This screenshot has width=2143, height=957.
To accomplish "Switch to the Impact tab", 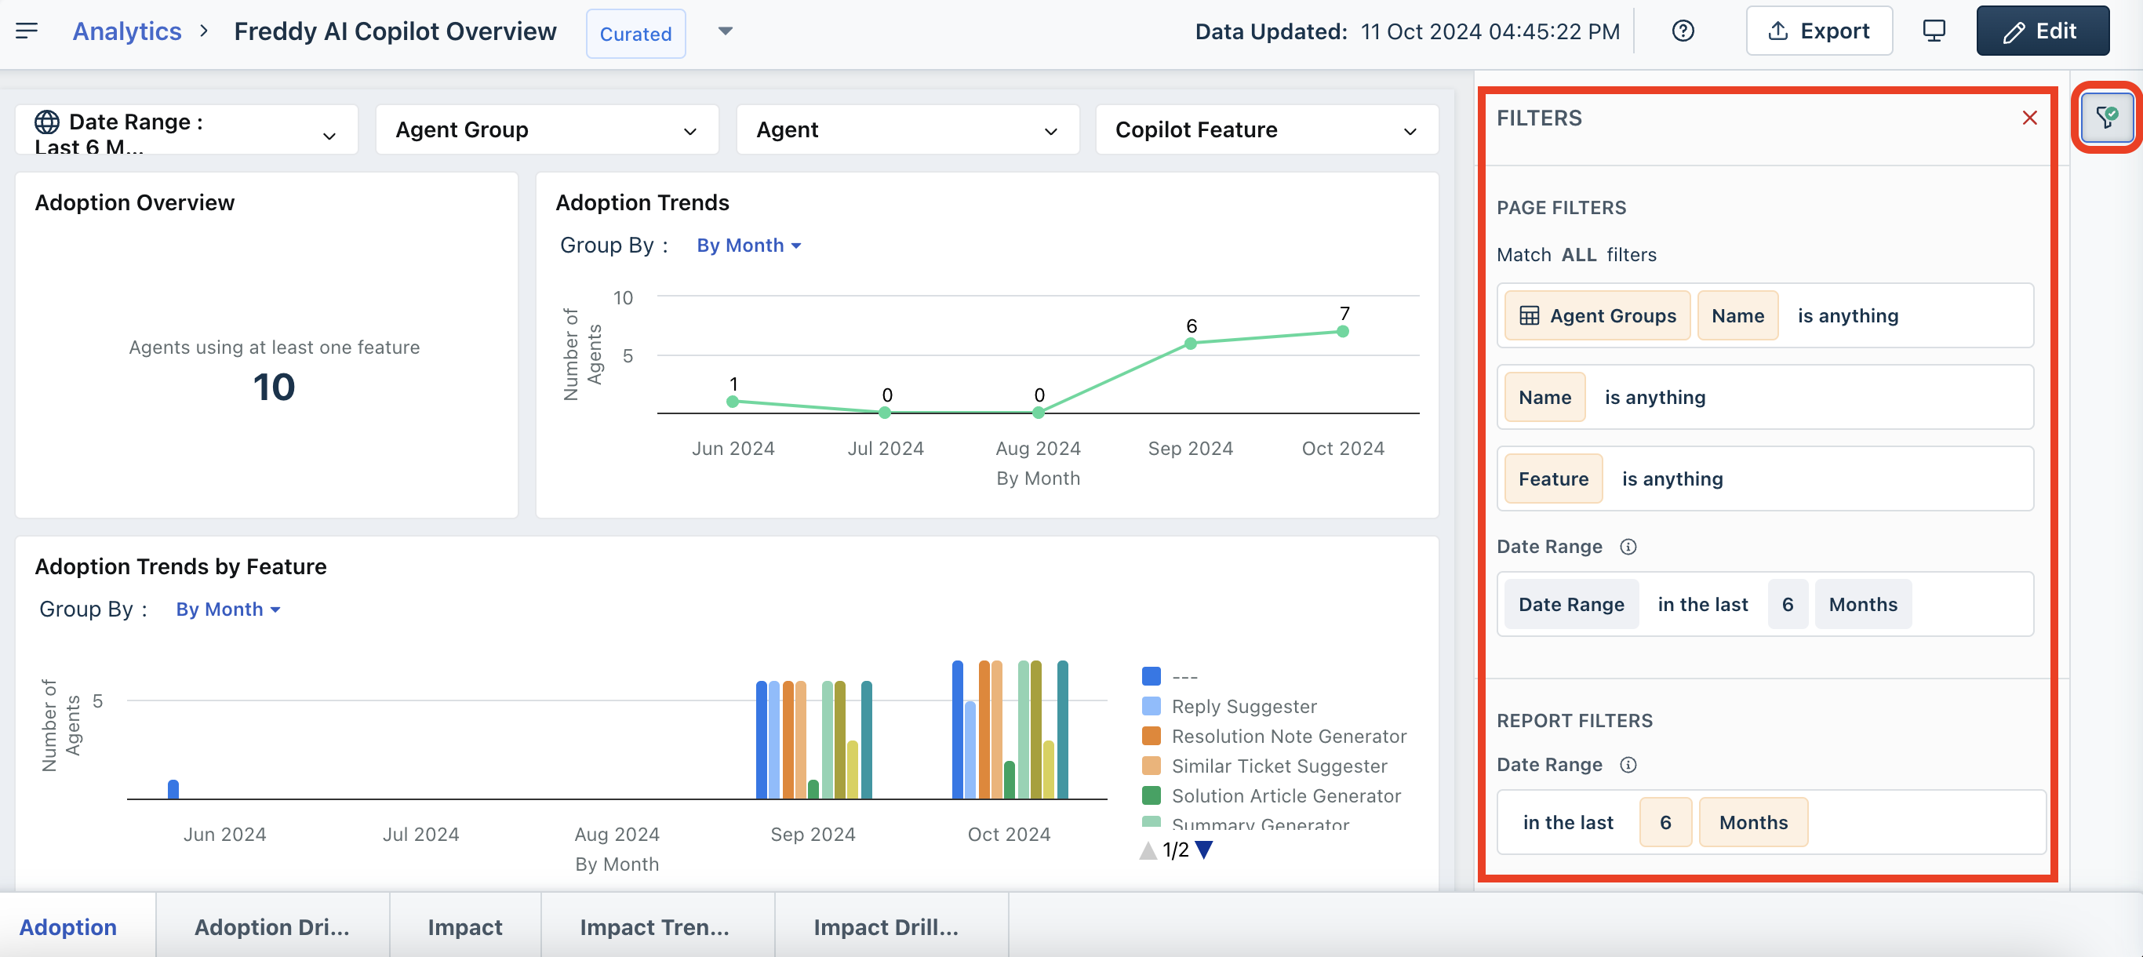I will point(464,926).
